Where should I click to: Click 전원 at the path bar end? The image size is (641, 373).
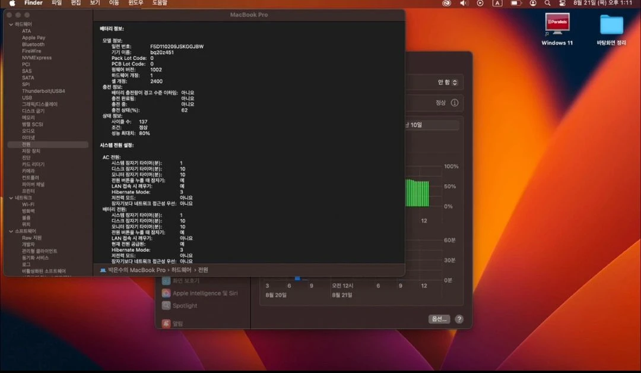tap(203, 270)
